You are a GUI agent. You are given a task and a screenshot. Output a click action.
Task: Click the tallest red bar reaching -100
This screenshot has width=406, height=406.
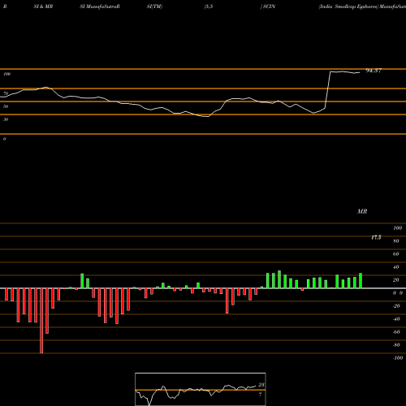(41, 321)
